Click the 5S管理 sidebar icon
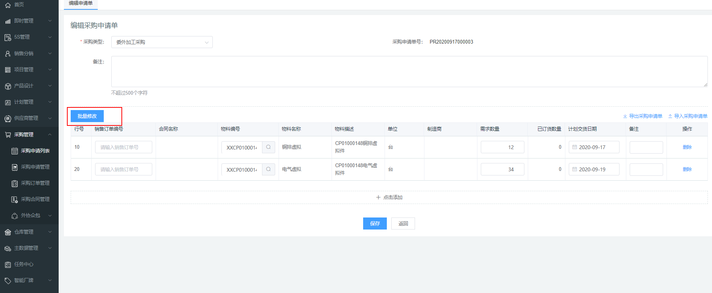Screen dimensions: 712x293 [x=8, y=37]
